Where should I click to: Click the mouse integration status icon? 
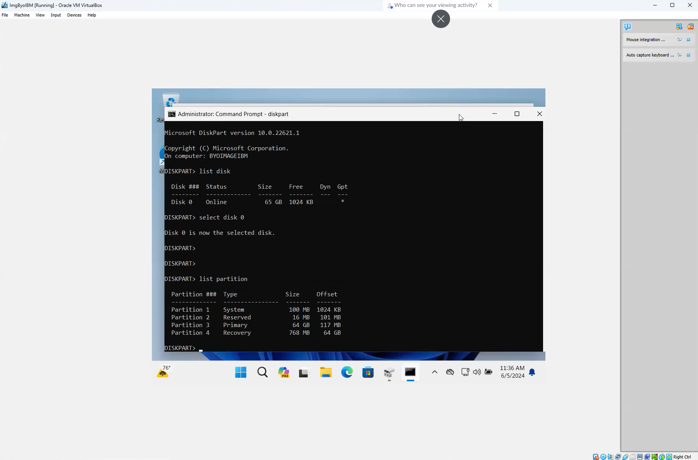tap(662, 457)
